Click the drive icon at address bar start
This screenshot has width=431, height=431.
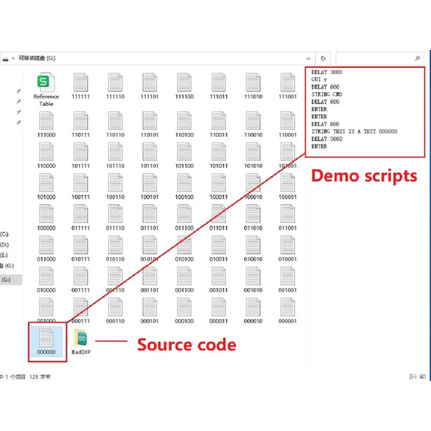point(5,59)
